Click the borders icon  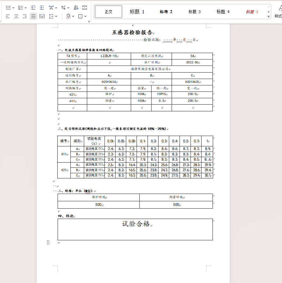point(80,16)
